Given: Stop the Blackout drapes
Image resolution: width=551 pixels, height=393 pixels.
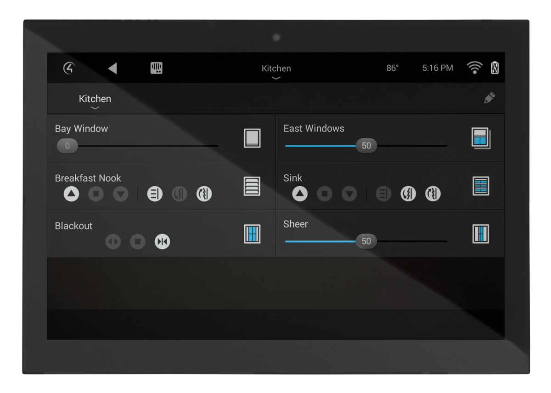Looking at the screenshot, I should (x=138, y=241).
